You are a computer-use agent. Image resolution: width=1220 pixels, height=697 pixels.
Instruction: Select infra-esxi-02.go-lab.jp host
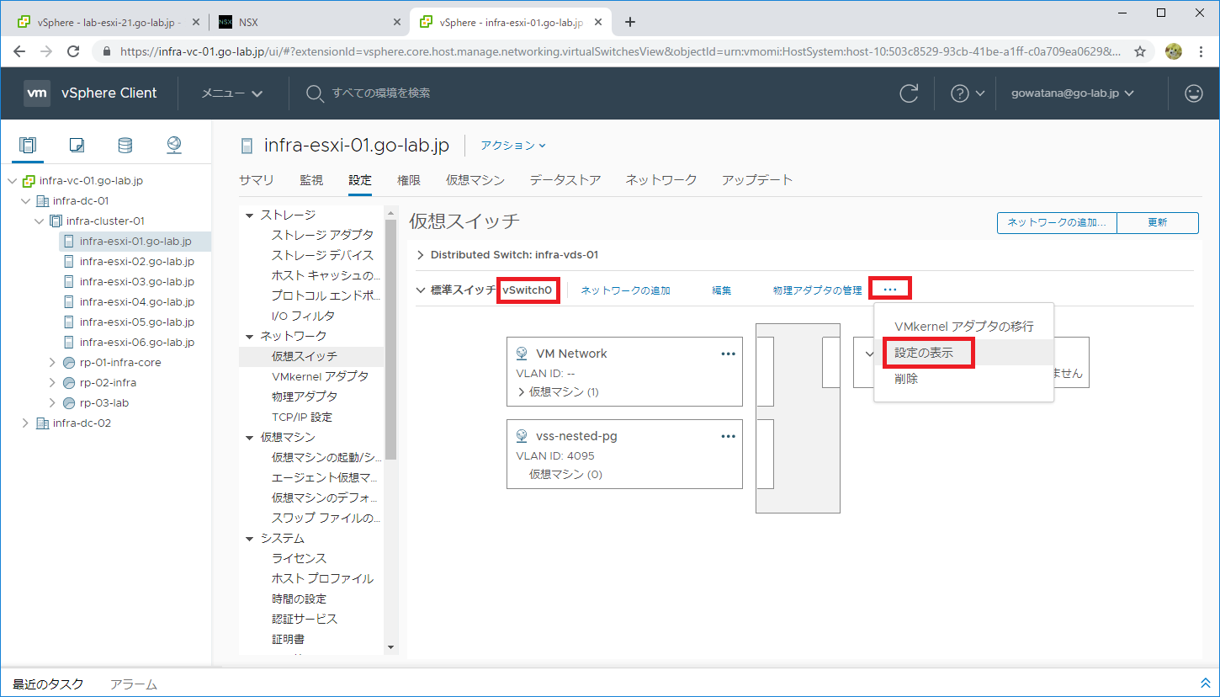point(135,262)
